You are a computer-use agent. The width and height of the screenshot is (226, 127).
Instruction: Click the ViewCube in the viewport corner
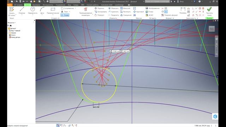pyautogui.click(x=212, y=29)
